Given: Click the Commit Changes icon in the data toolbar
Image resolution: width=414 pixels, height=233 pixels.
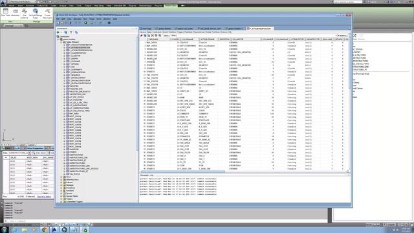Looking at the screenshot, I should pos(156,36).
